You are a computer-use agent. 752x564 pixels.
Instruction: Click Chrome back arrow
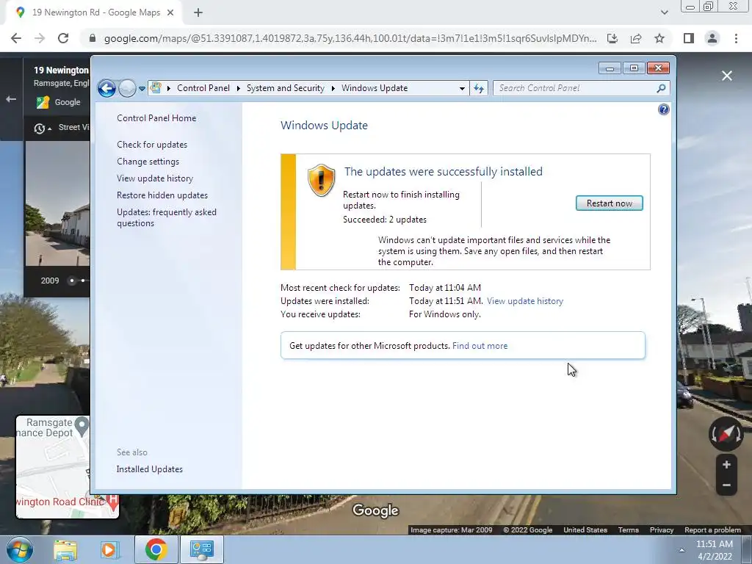[x=16, y=38]
